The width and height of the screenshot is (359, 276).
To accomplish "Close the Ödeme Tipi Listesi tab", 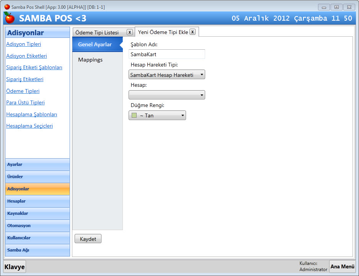I will coord(130,32).
